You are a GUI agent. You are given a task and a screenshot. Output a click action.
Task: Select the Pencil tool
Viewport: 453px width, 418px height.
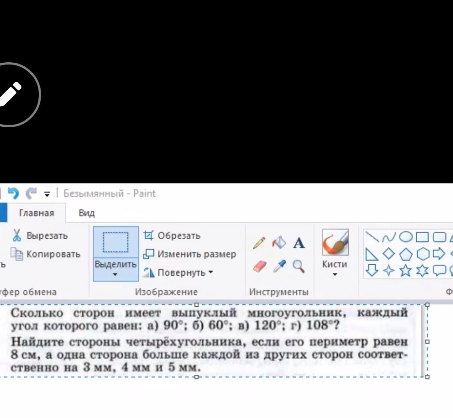coord(259,243)
